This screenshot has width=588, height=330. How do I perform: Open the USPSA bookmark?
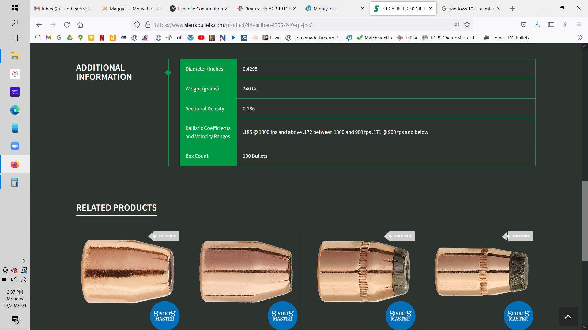[x=407, y=38]
